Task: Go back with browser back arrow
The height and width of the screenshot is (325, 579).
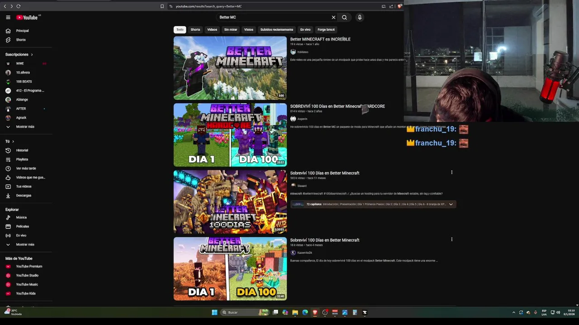Action: pyautogui.click(x=5, y=6)
